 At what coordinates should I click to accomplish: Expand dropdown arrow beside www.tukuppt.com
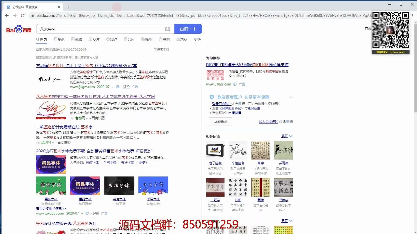pos(83,214)
